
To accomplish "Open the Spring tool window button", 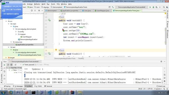I will point(7,86).
